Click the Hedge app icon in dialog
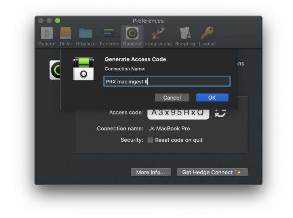The width and height of the screenshot is (293, 218). pos(84,69)
